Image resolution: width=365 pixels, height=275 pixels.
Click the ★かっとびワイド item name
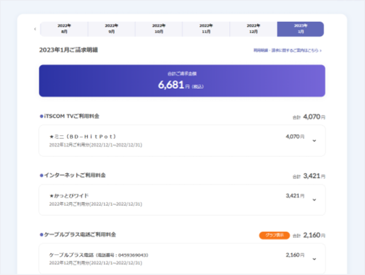(69, 196)
